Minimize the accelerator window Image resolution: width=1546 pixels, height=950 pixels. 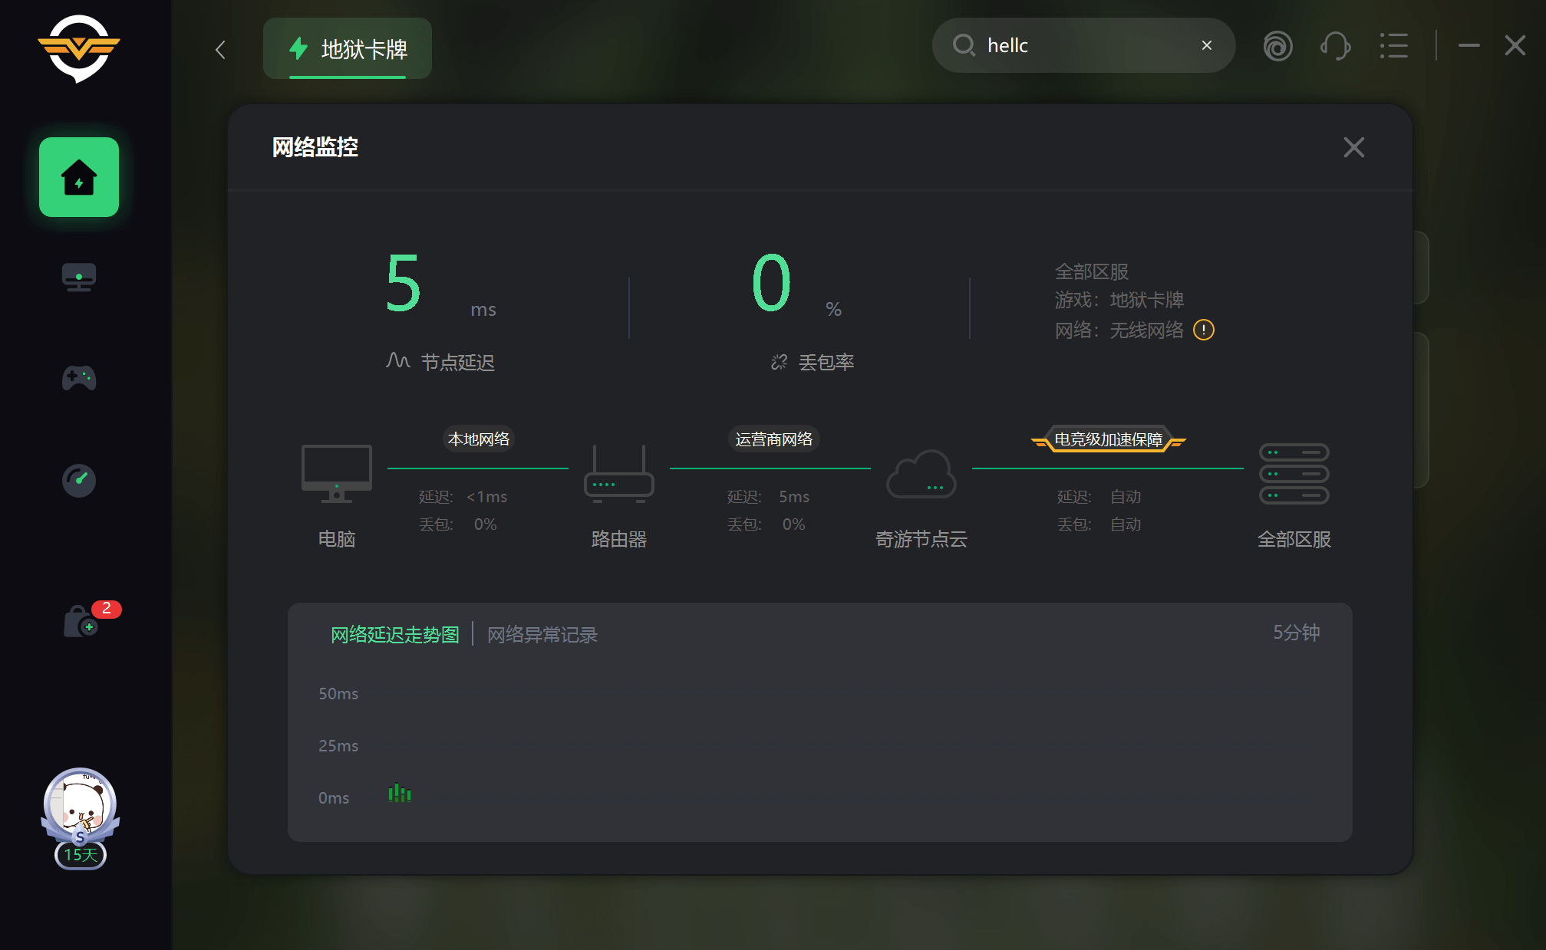pyautogui.click(x=1469, y=45)
